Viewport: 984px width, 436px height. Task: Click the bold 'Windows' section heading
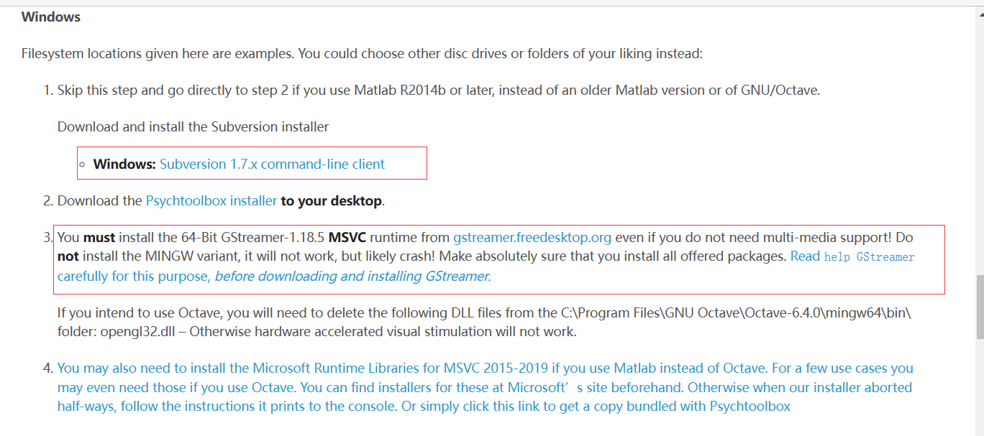[50, 17]
